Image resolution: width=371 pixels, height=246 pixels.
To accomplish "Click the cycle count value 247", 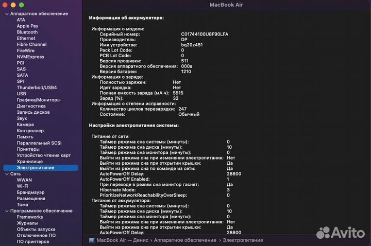I will [182, 109].
